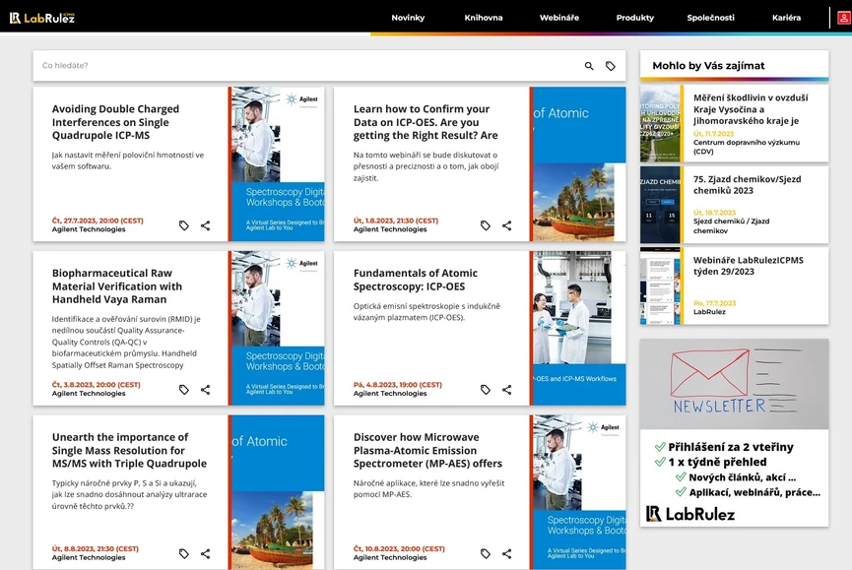Click 'Agilent Technologies' under Fundamentals of Atomic Spectroscopy

coord(390,394)
